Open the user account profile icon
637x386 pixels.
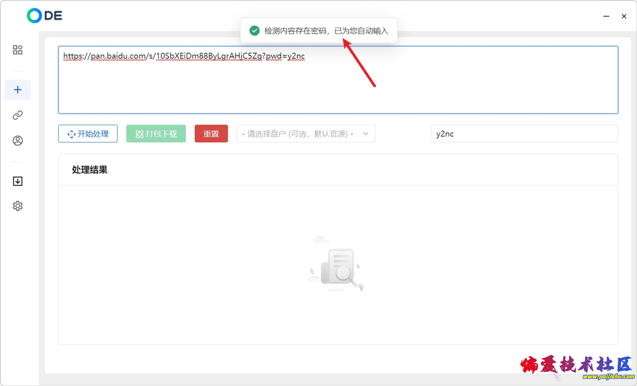click(x=18, y=141)
